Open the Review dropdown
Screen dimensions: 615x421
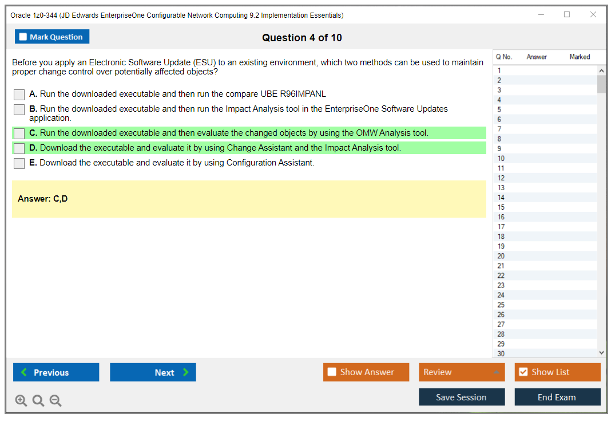(462, 372)
